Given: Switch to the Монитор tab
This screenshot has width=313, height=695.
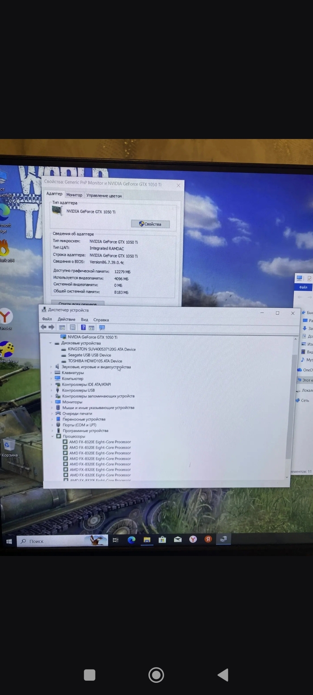Looking at the screenshot, I should point(74,195).
